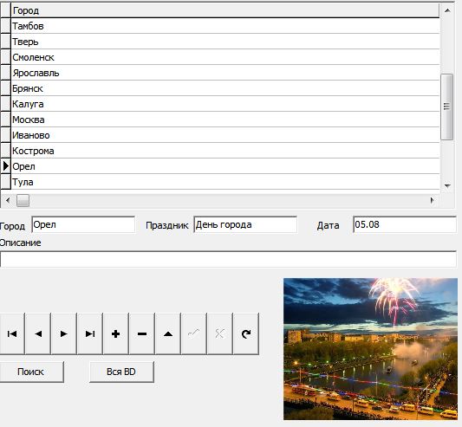Click the Праздник input field
Image resolution: width=462 pixels, height=427 pixels.
click(x=245, y=224)
